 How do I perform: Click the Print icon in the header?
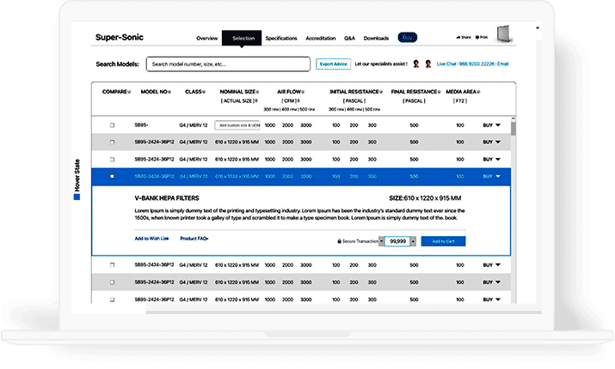pyautogui.click(x=477, y=38)
